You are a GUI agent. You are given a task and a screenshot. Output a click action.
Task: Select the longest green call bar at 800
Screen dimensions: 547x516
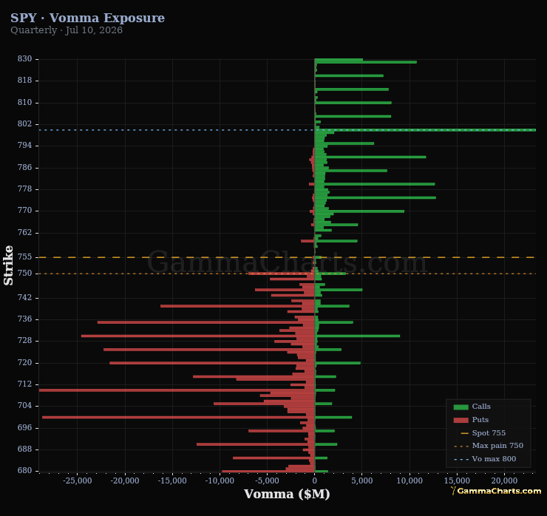coord(425,130)
